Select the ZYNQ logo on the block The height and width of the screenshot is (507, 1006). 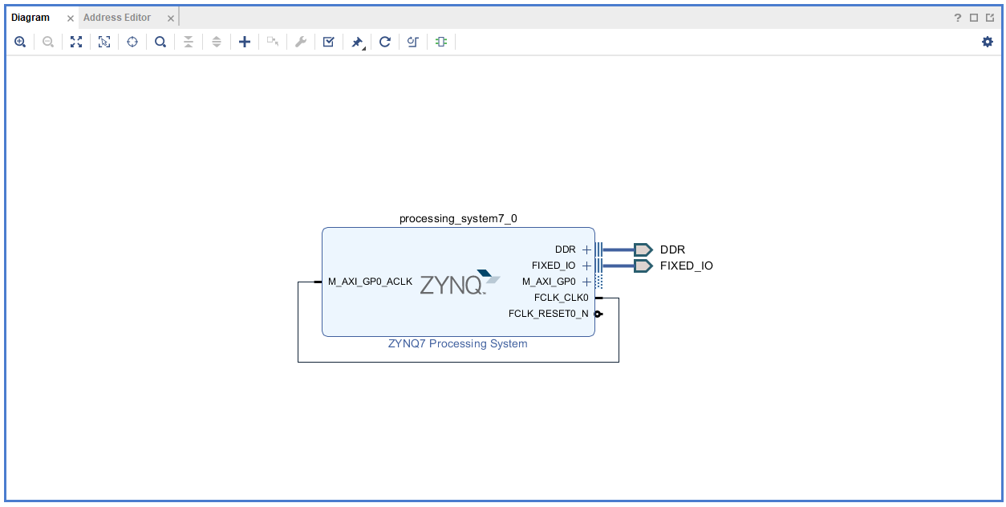[x=459, y=282]
